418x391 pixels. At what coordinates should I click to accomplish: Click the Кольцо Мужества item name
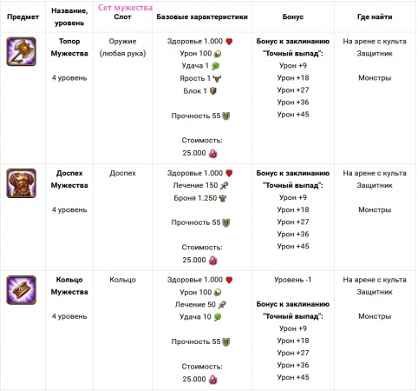coord(69,286)
